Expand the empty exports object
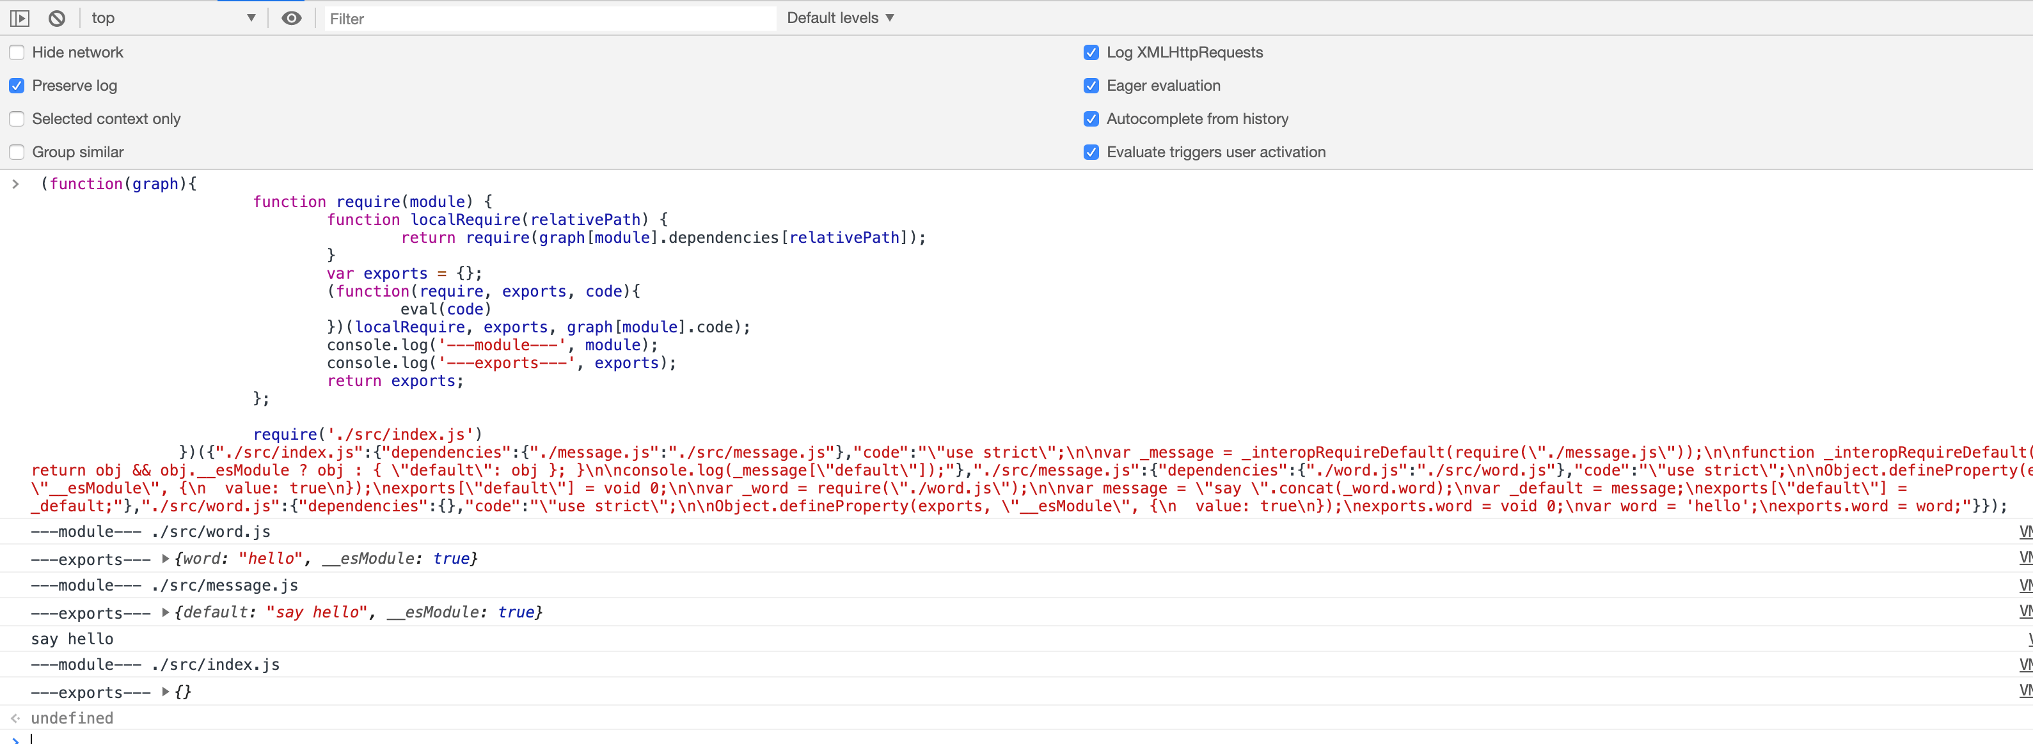The image size is (2033, 744). 166,691
